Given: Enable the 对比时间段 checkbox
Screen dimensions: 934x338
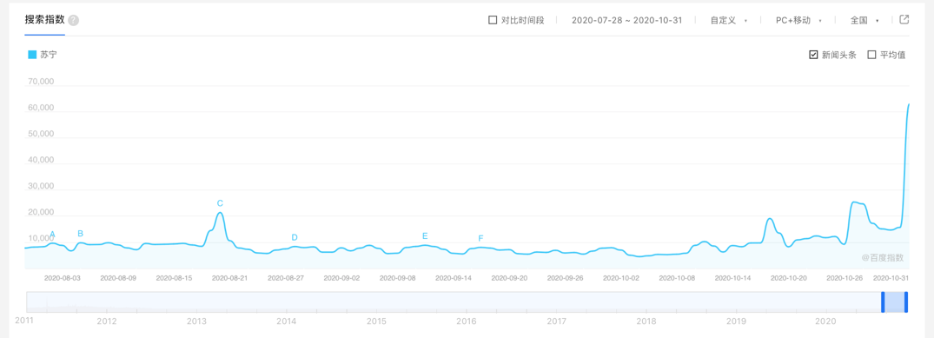Looking at the screenshot, I should pos(493,20).
